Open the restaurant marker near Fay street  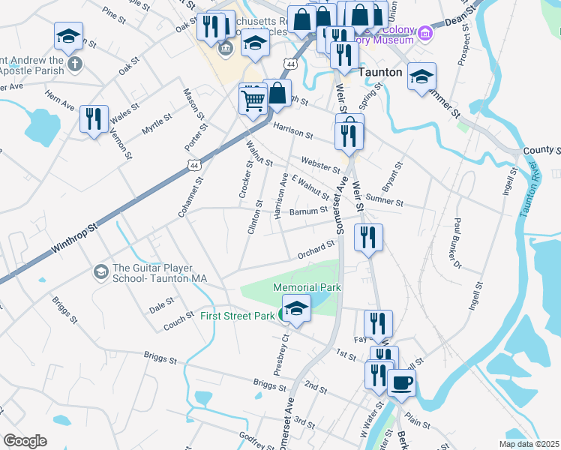[x=378, y=326]
